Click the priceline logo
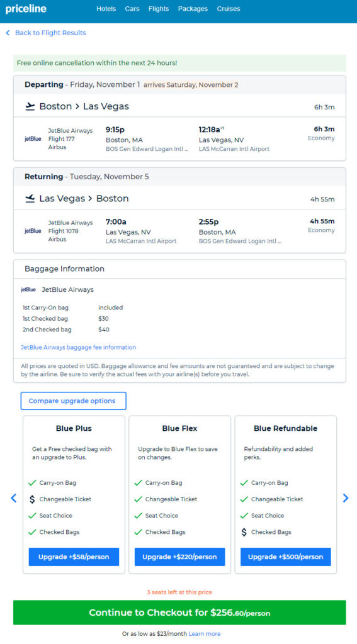This screenshot has width=357, height=644. (26, 9)
